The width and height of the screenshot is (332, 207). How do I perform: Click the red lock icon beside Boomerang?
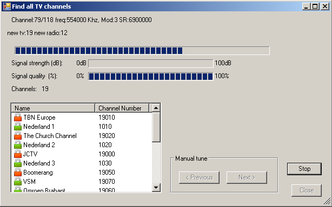[18, 172]
